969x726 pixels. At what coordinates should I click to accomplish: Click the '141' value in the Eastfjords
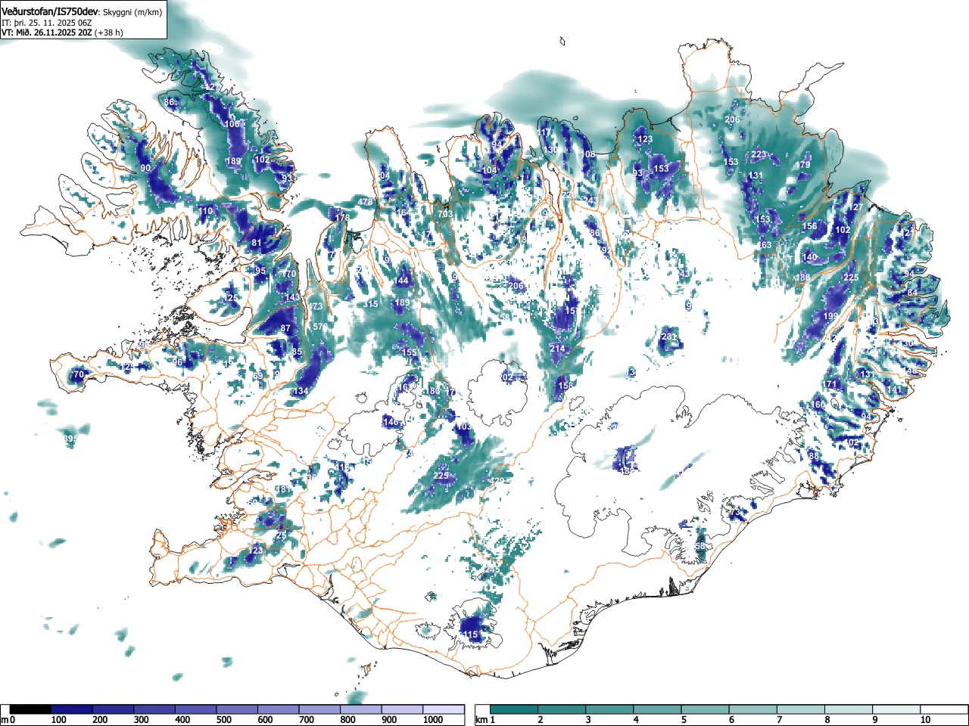(x=896, y=390)
